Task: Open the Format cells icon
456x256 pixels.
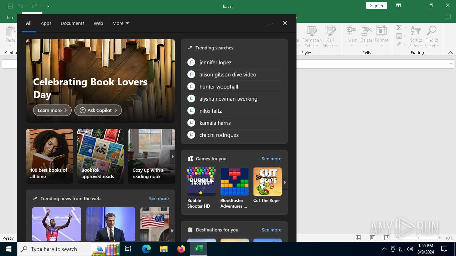Action: (381, 32)
